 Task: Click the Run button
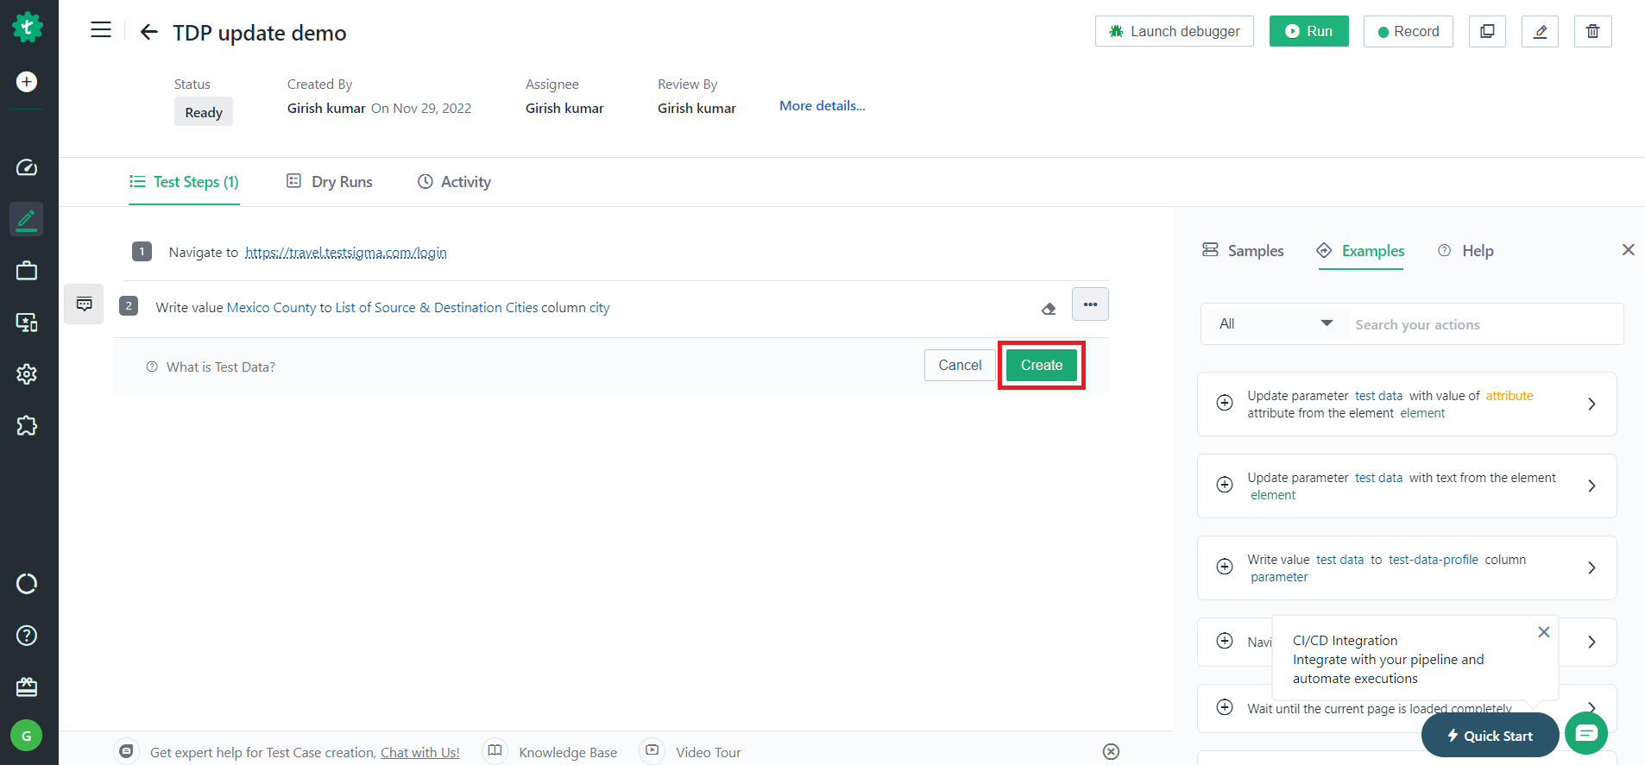pyautogui.click(x=1309, y=31)
